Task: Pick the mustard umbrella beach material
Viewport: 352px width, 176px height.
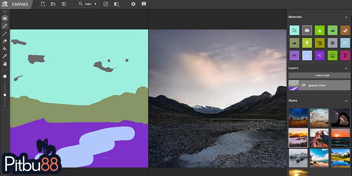Action: (320, 43)
